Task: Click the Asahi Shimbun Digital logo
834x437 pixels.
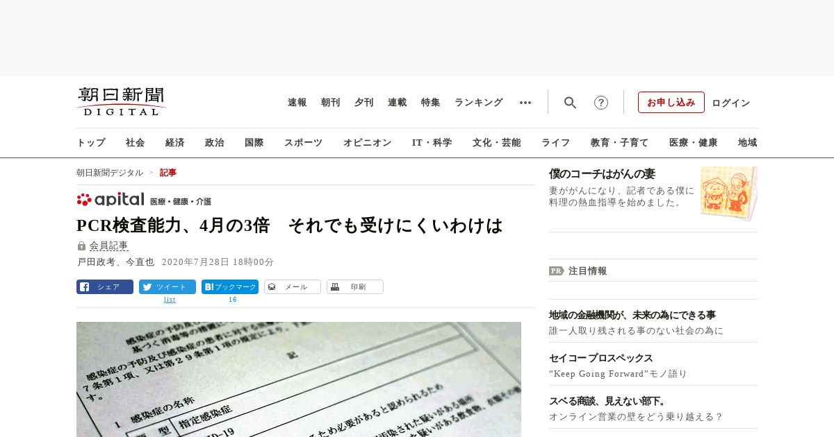Action: point(122,101)
